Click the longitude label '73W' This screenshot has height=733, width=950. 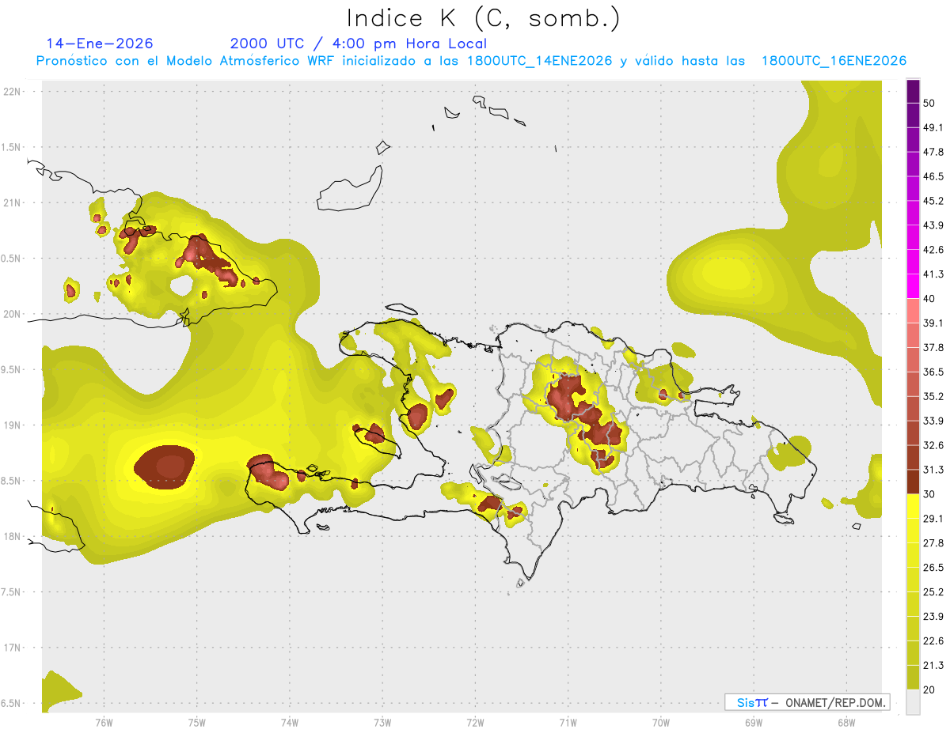tap(382, 723)
